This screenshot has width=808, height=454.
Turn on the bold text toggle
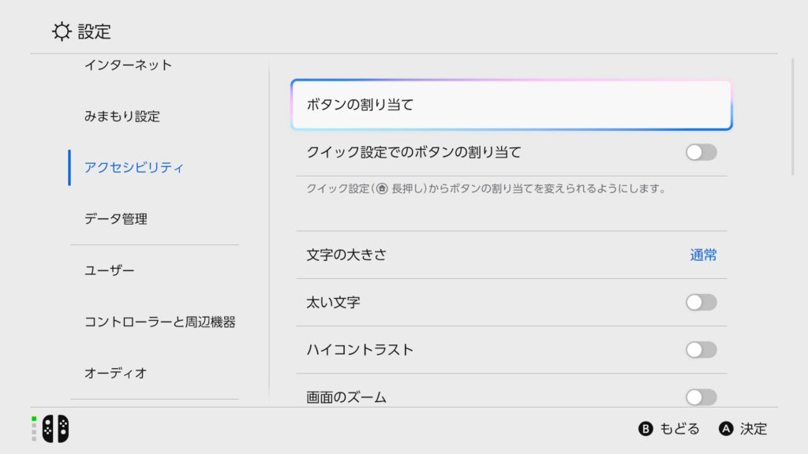[x=701, y=302]
